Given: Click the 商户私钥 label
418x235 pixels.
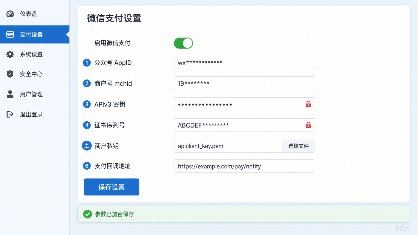Looking at the screenshot, I should 107,146.
